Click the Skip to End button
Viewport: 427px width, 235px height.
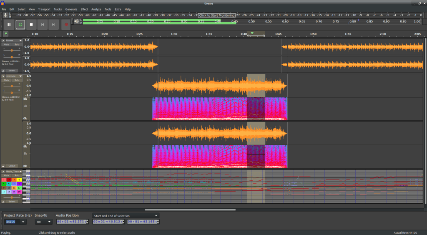coord(54,25)
